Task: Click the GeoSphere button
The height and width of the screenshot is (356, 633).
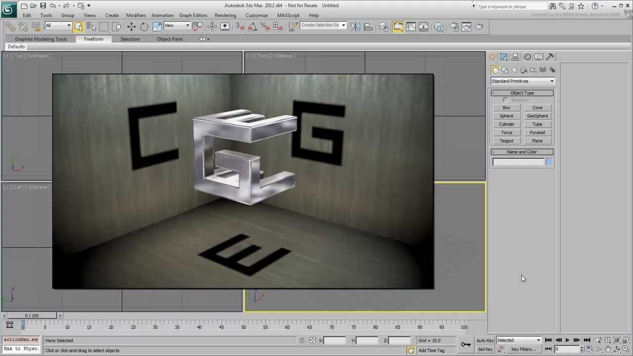Action: [537, 116]
